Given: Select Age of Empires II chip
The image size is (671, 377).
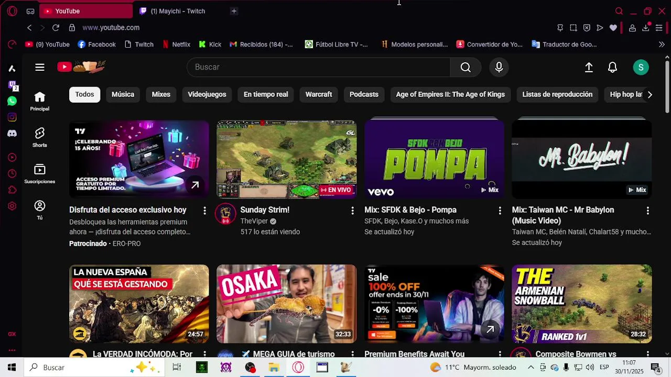Looking at the screenshot, I should pos(450,94).
